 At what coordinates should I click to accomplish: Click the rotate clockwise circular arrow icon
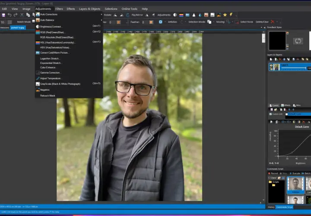128,15
